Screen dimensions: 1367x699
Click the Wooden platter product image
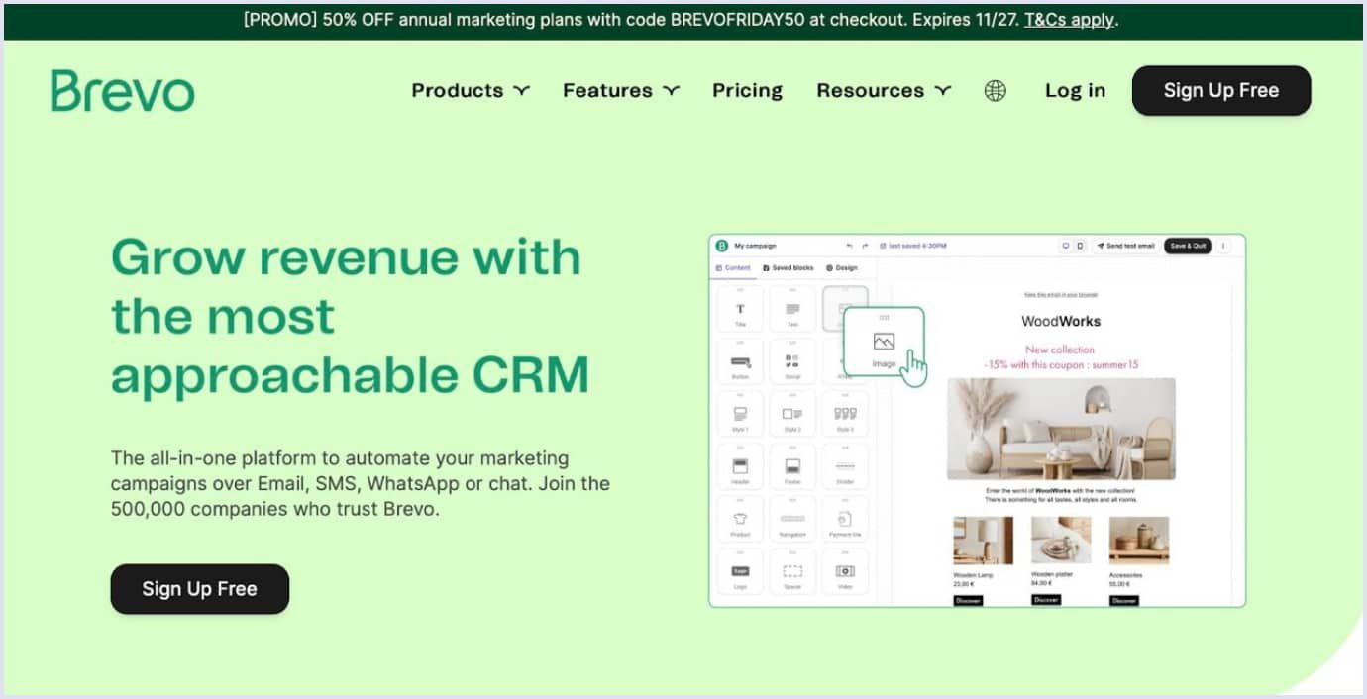pyautogui.click(x=1061, y=541)
